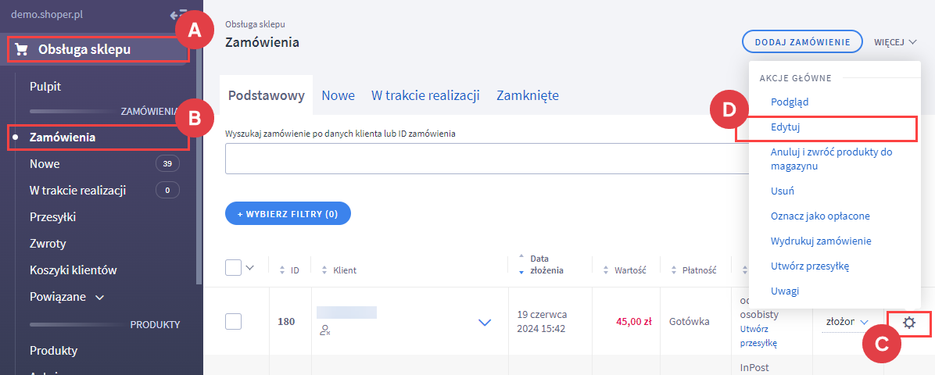
Task: Expand customer details chevron for order 180
Action: (485, 322)
